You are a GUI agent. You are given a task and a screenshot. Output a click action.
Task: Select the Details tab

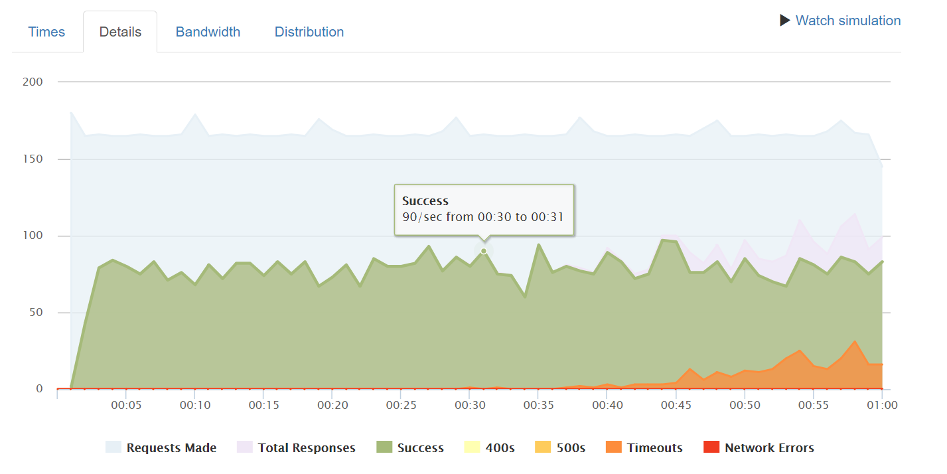click(120, 32)
